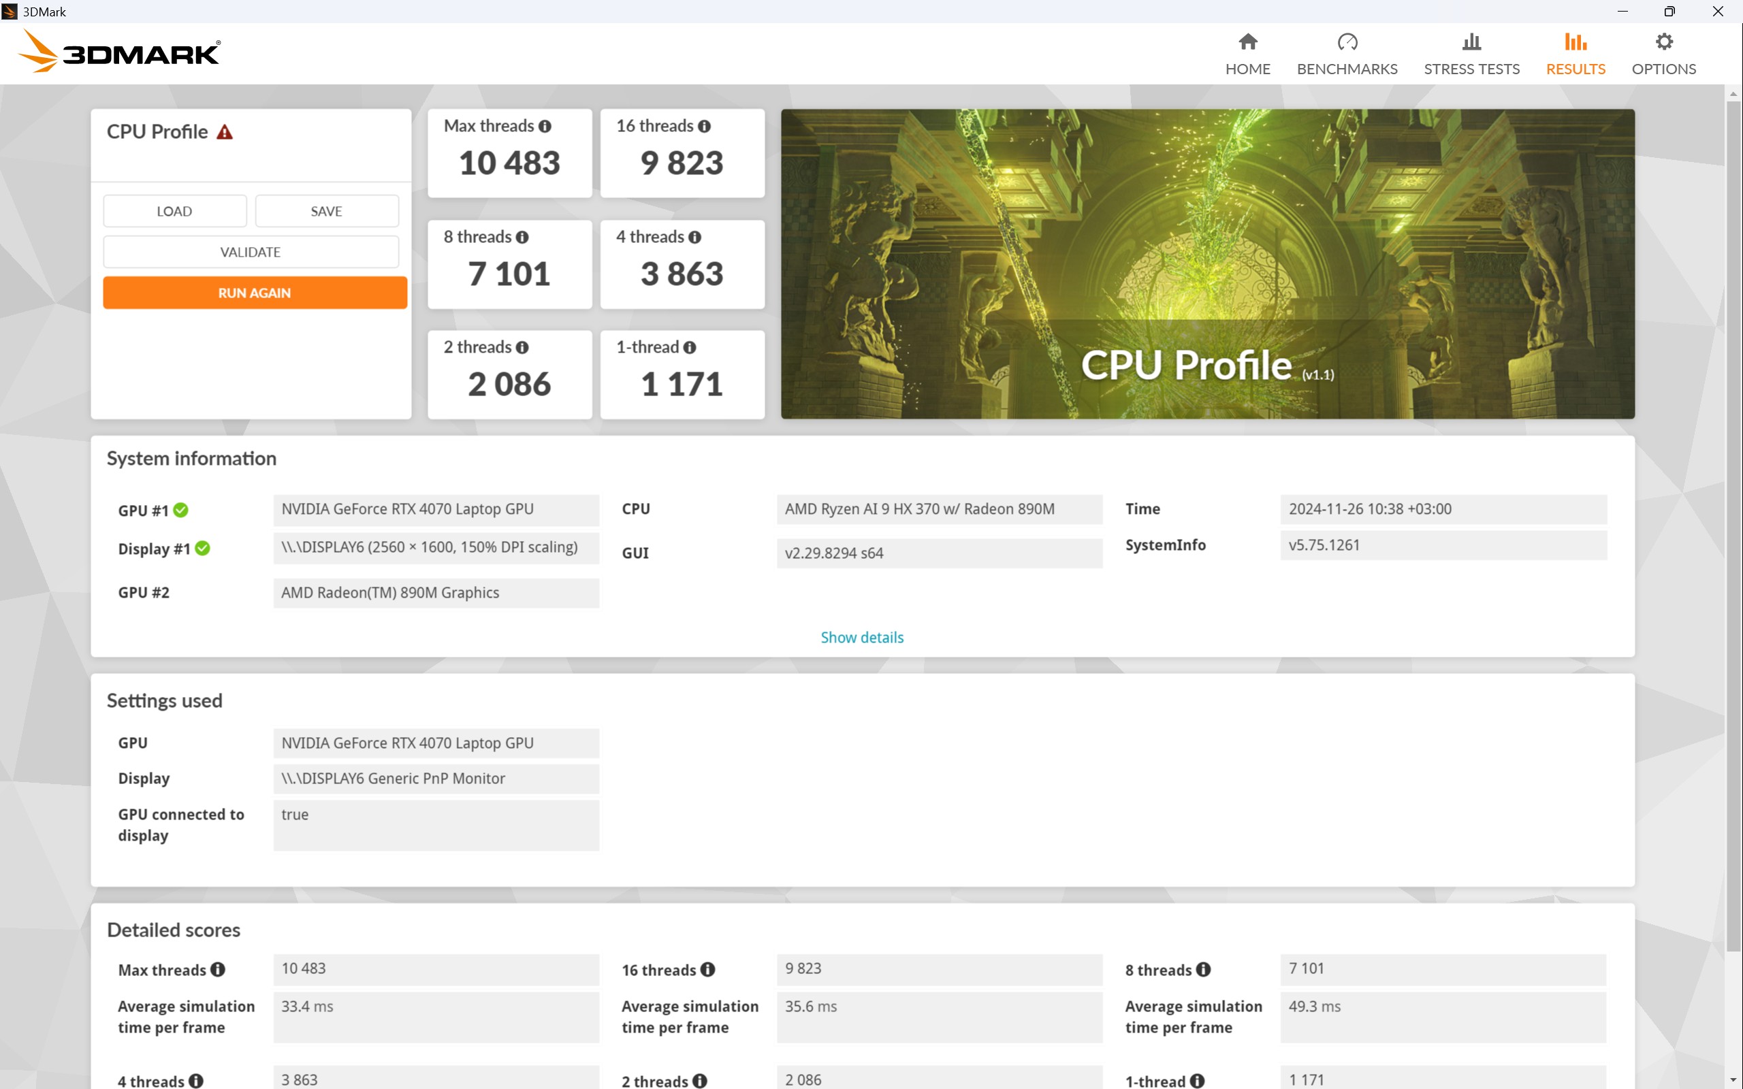Image resolution: width=1743 pixels, height=1089 pixels.
Task: Click the 3DMark logo in the header
Action: tap(119, 52)
